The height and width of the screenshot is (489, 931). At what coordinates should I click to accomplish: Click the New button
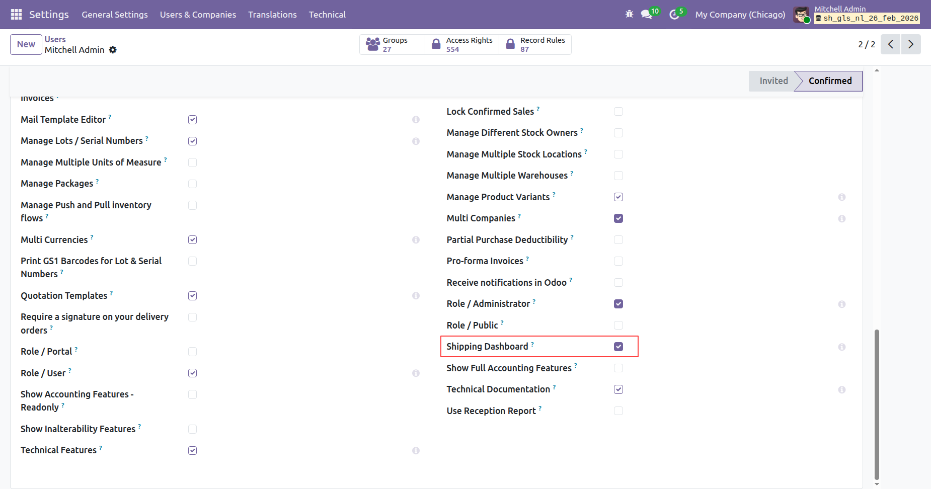(26, 44)
